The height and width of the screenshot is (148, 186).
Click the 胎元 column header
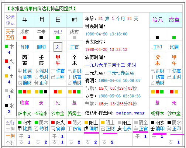tap(158, 20)
